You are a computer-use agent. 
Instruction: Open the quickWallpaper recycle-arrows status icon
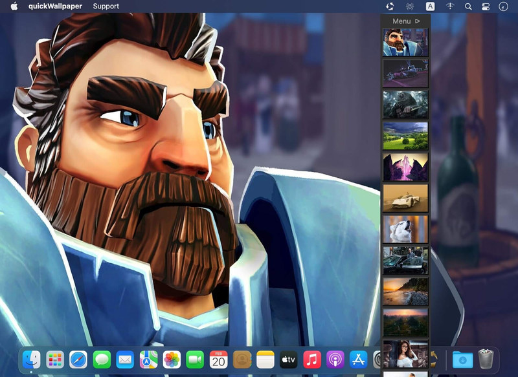(390, 6)
